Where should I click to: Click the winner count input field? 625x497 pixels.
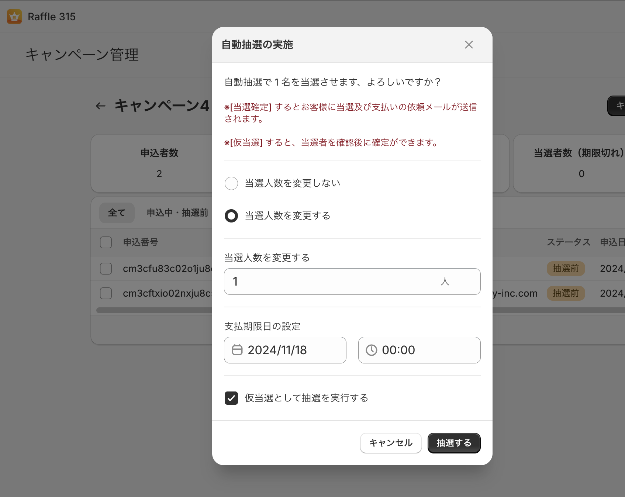[352, 282]
